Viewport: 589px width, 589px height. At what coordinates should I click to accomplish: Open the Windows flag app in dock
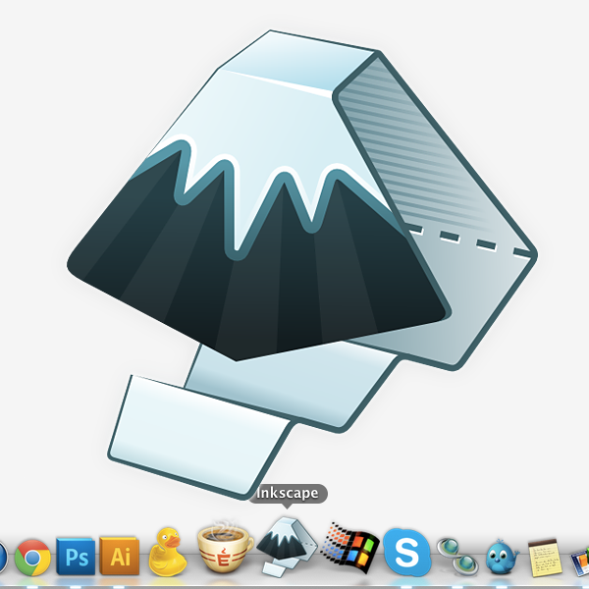(x=350, y=549)
